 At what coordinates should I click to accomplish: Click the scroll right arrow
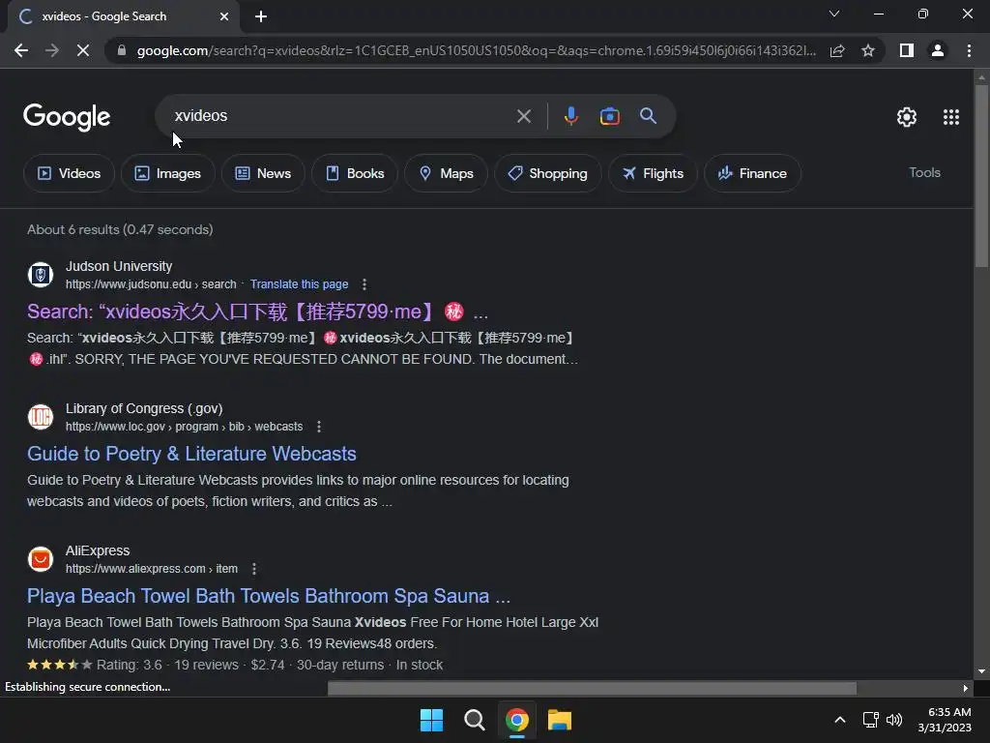(966, 688)
